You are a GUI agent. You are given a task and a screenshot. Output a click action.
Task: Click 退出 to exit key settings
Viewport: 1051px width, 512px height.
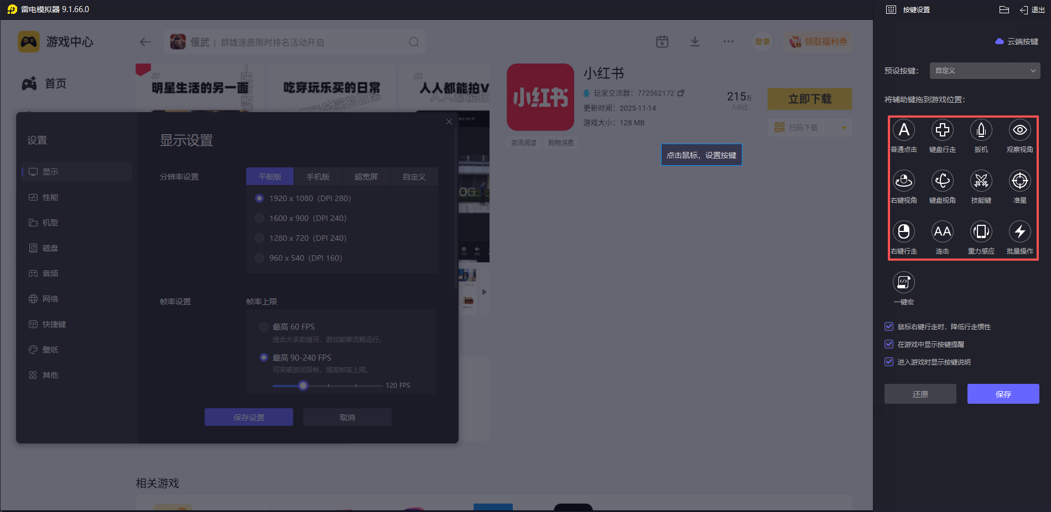[1032, 10]
